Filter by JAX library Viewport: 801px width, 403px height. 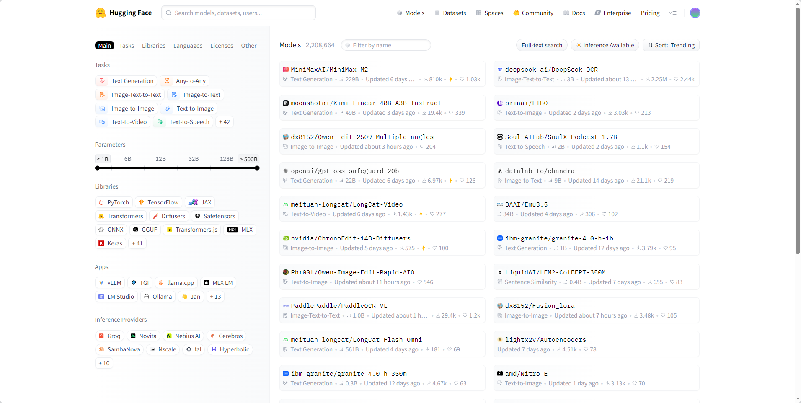tap(200, 202)
